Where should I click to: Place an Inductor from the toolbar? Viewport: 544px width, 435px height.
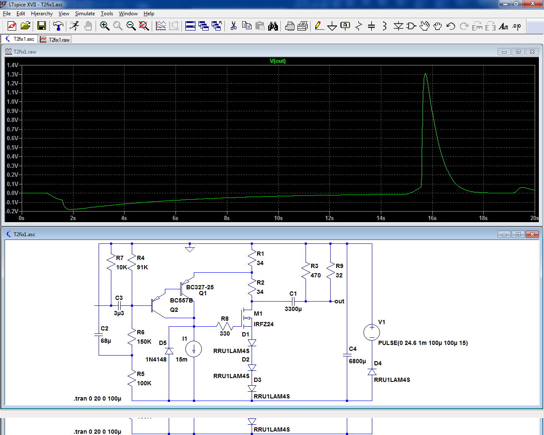click(385, 26)
